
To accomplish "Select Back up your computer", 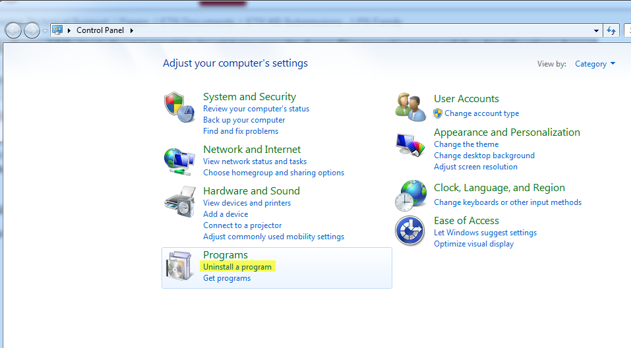I will click(244, 120).
